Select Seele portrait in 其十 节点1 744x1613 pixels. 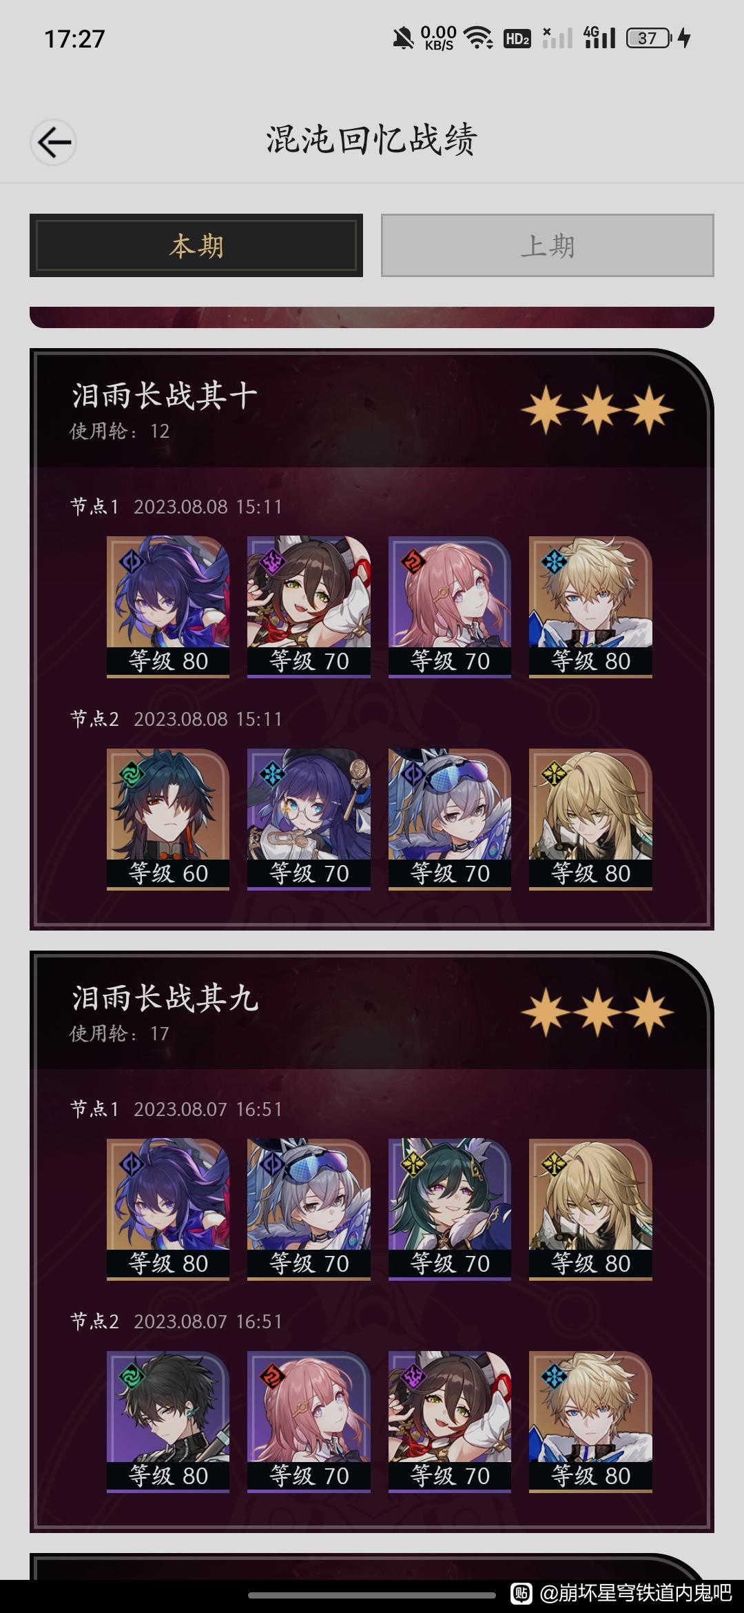(x=168, y=607)
